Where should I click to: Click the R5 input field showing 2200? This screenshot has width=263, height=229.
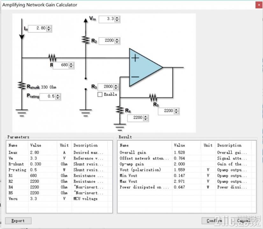point(166,111)
